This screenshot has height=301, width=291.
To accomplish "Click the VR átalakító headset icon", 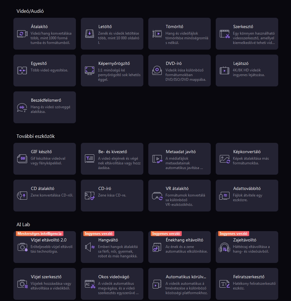I will click(157, 196).
